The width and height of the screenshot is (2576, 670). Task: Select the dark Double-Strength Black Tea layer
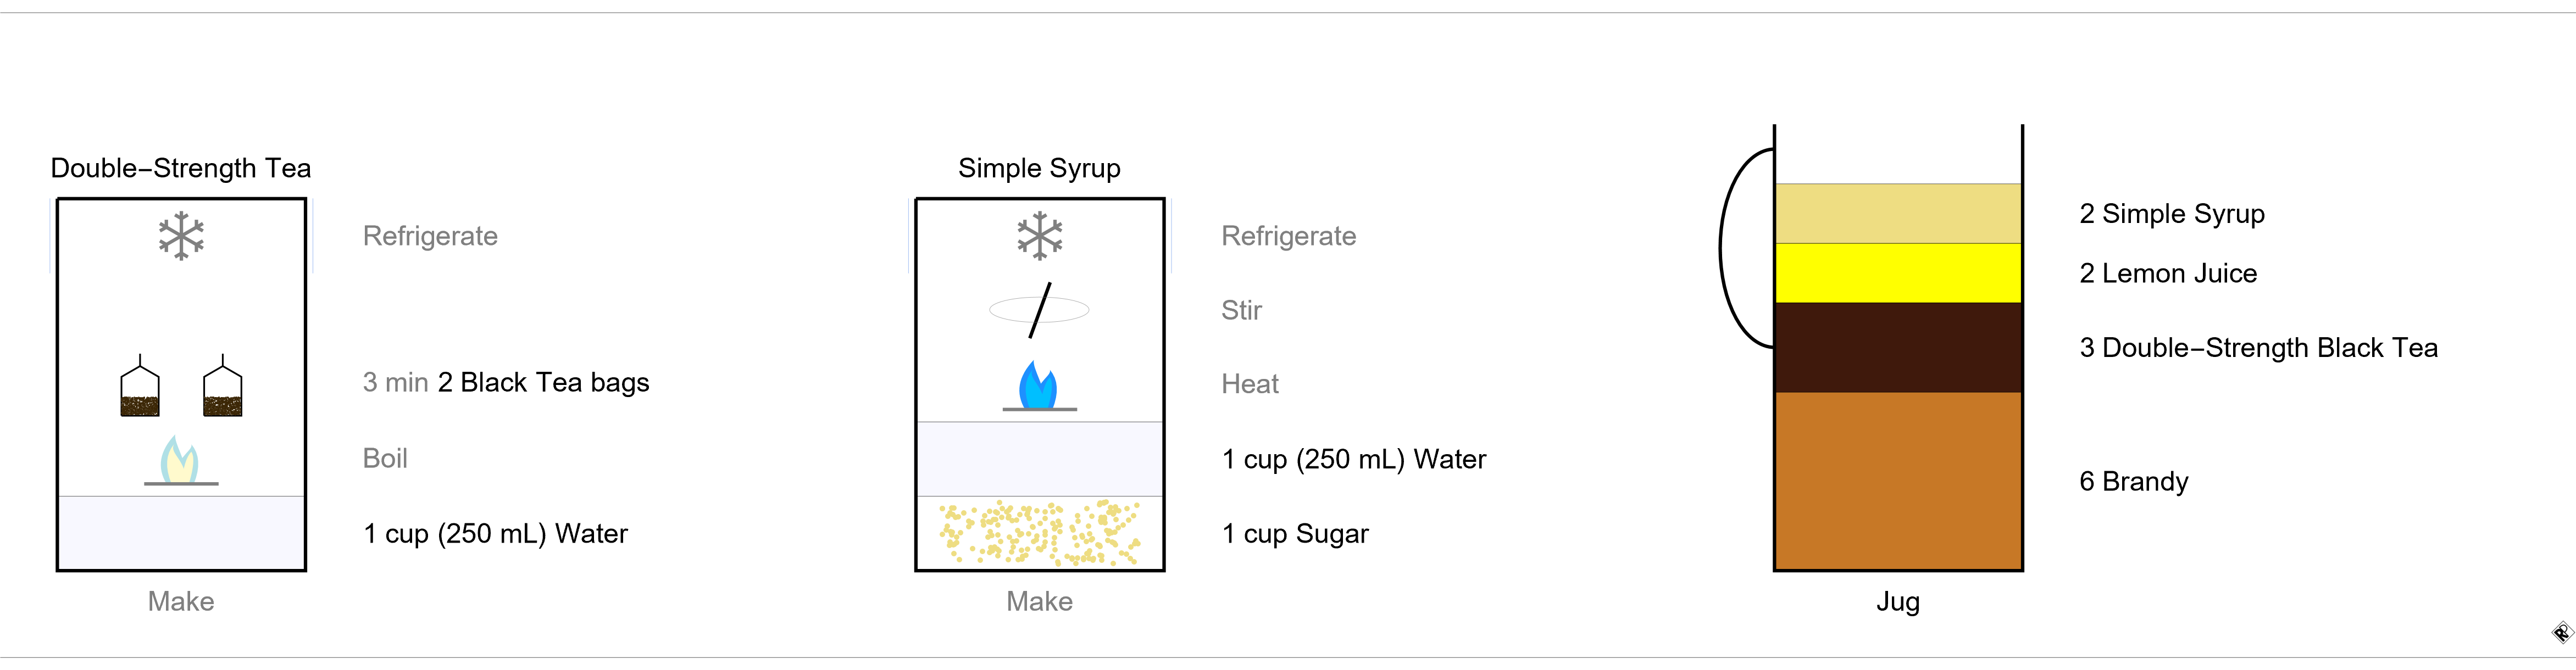(x=1898, y=347)
